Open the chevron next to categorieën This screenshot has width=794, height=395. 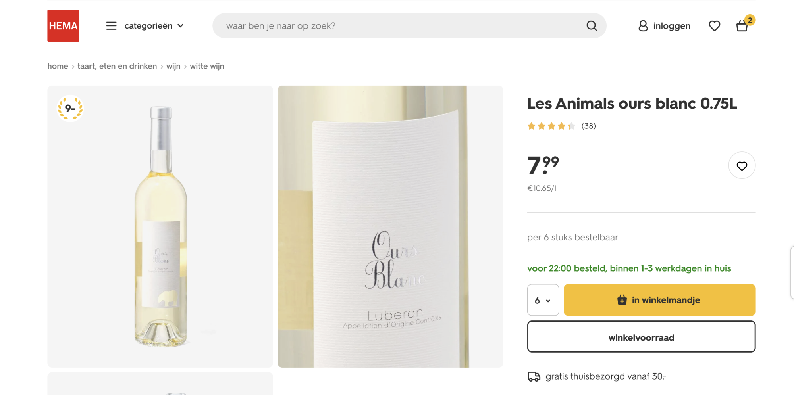point(181,25)
